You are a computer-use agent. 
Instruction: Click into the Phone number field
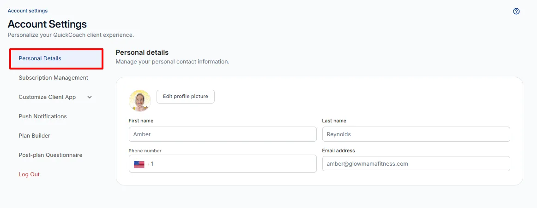[223, 164]
